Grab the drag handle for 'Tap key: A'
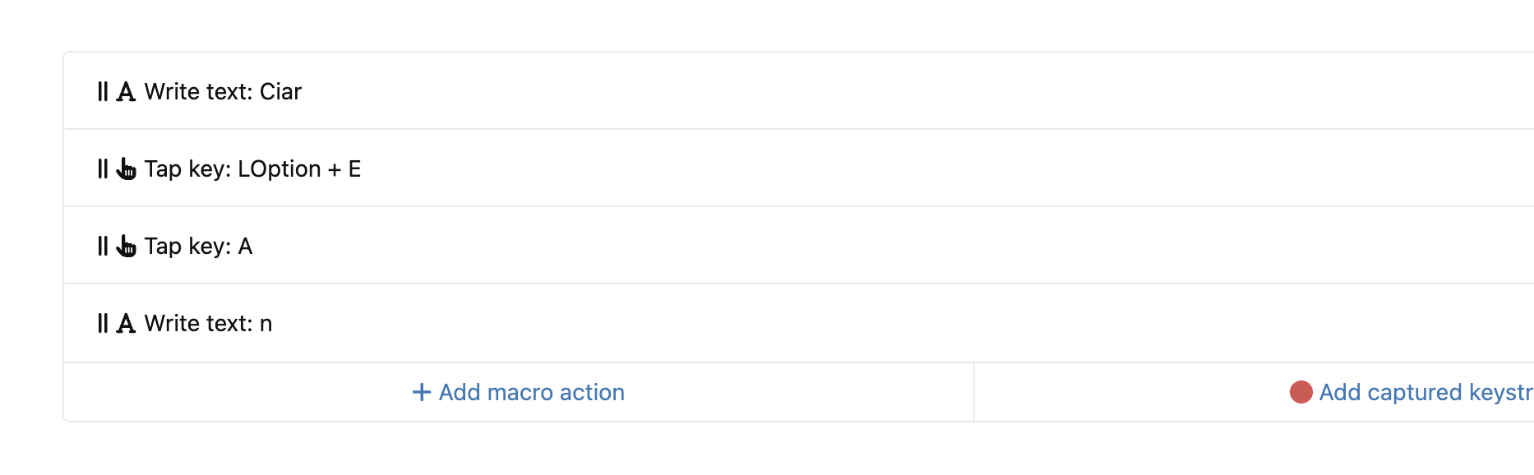Image resolution: width=1534 pixels, height=475 pixels. pyautogui.click(x=103, y=246)
